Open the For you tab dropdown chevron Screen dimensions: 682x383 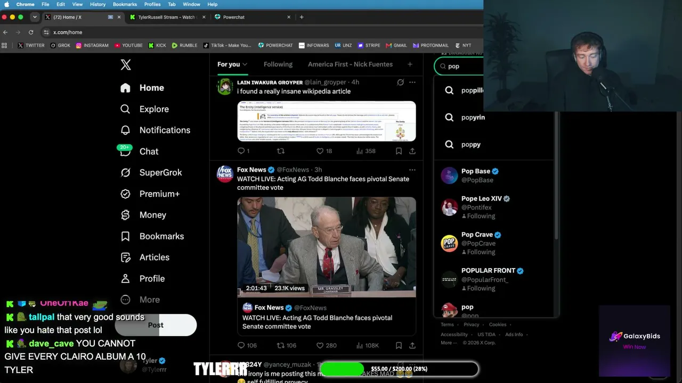[245, 64]
